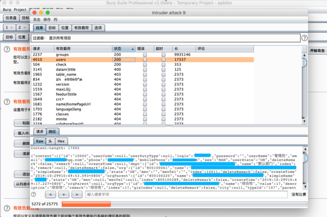The height and width of the screenshot is (217, 327).
Task: Click the 开始攻击 button in main window
Action: [317, 50]
